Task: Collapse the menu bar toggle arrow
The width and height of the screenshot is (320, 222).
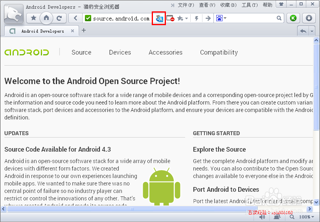Action: point(173,5)
